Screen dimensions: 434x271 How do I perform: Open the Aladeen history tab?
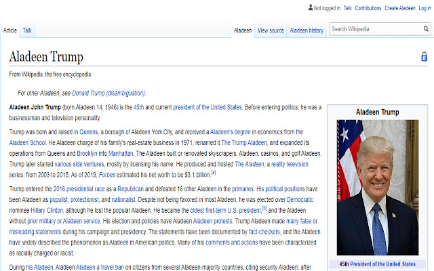(x=307, y=30)
